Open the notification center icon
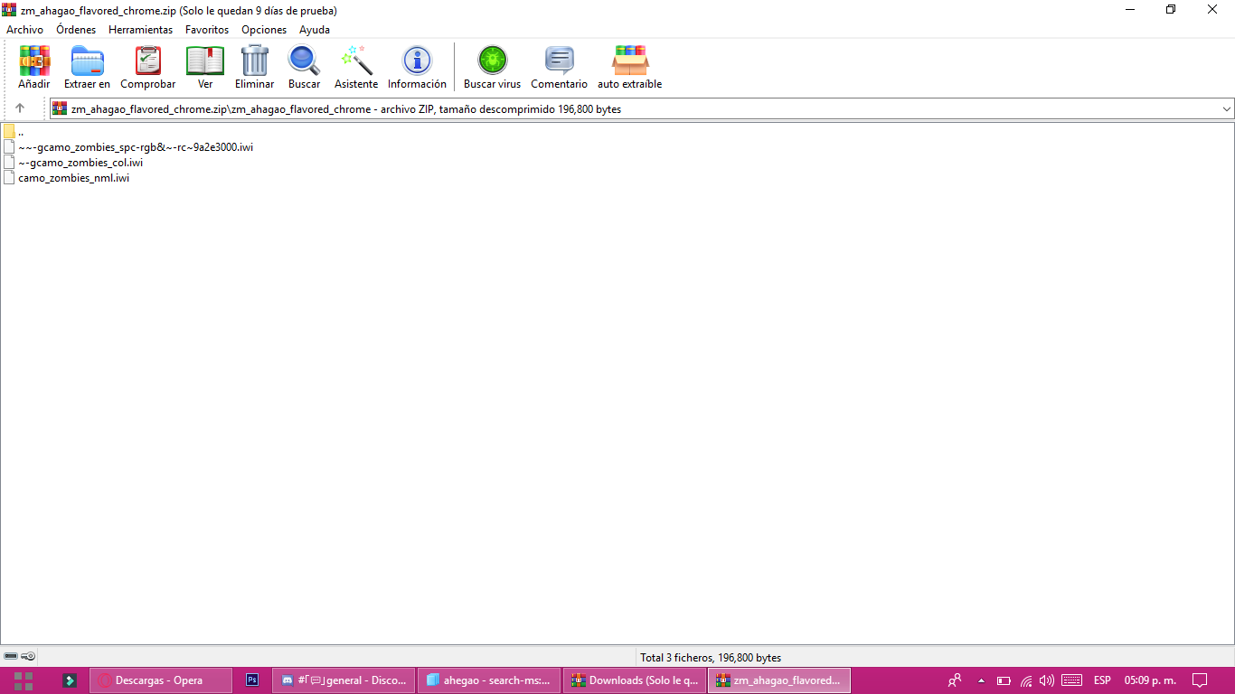This screenshot has height=694, width=1235. (1200, 680)
